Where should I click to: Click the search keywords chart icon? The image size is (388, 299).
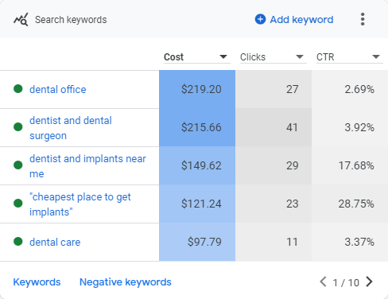pyautogui.click(x=21, y=19)
